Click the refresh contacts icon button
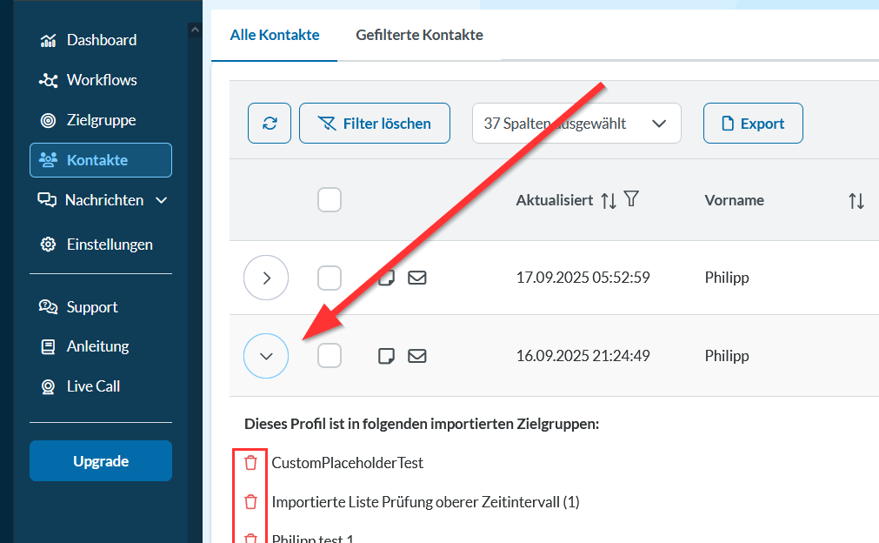The height and width of the screenshot is (543, 879). click(270, 124)
